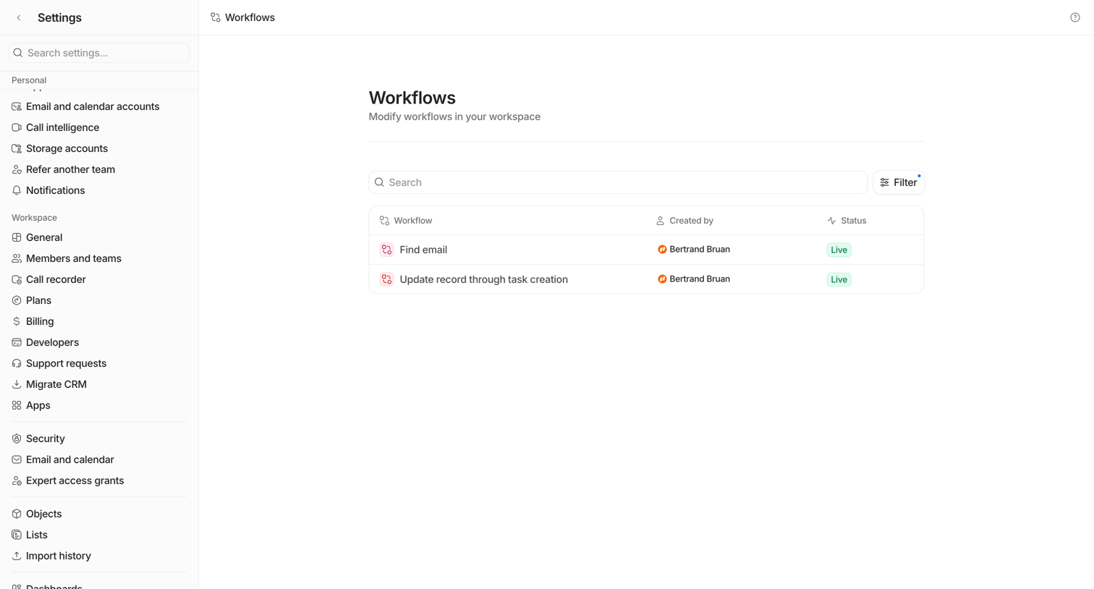Click the Email and calendar accounts icon

coord(17,106)
